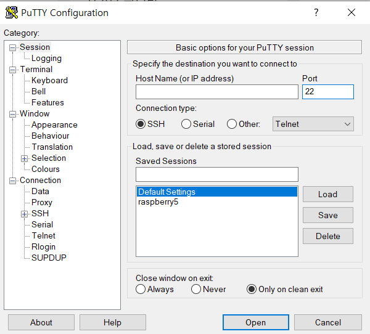Choose Never for close window on exit

click(x=196, y=289)
